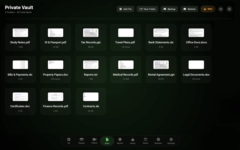The image size is (240, 150).
Task: Open Office Docs.docs thumbnail
Action: tap(196, 33)
